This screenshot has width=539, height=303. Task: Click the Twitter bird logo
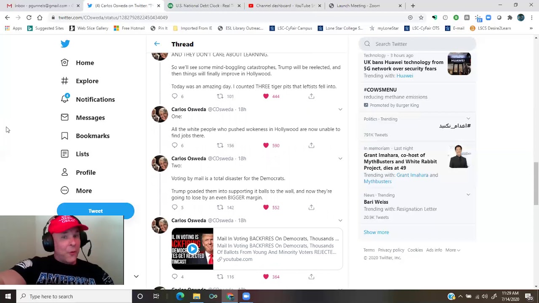[65, 44]
